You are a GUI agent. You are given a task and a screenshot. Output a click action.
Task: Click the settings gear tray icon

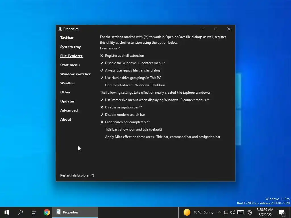click(250, 212)
